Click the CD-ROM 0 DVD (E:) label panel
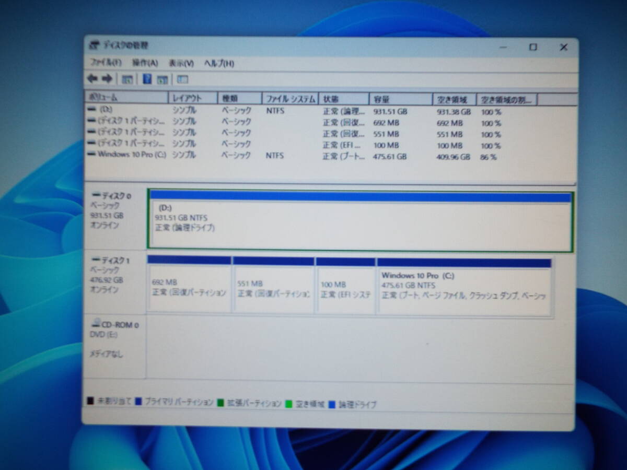Viewport: 627px width, 470px height. 115,347
